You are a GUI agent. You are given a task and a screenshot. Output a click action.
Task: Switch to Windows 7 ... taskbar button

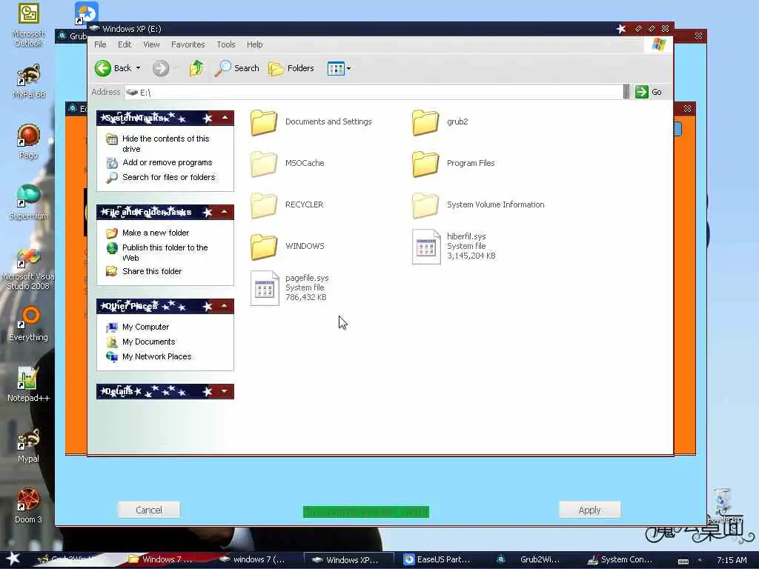point(161,560)
